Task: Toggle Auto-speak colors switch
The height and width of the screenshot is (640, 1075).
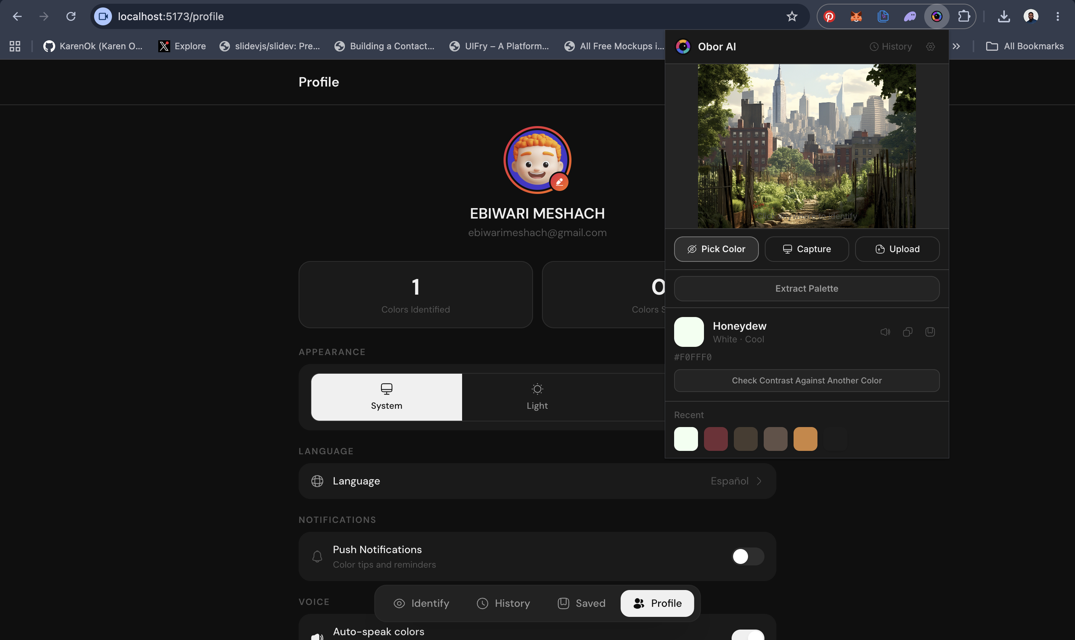Action: coord(748,635)
